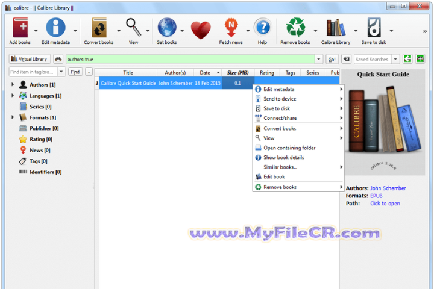Sort by the Size (MB) column header

pos(237,73)
